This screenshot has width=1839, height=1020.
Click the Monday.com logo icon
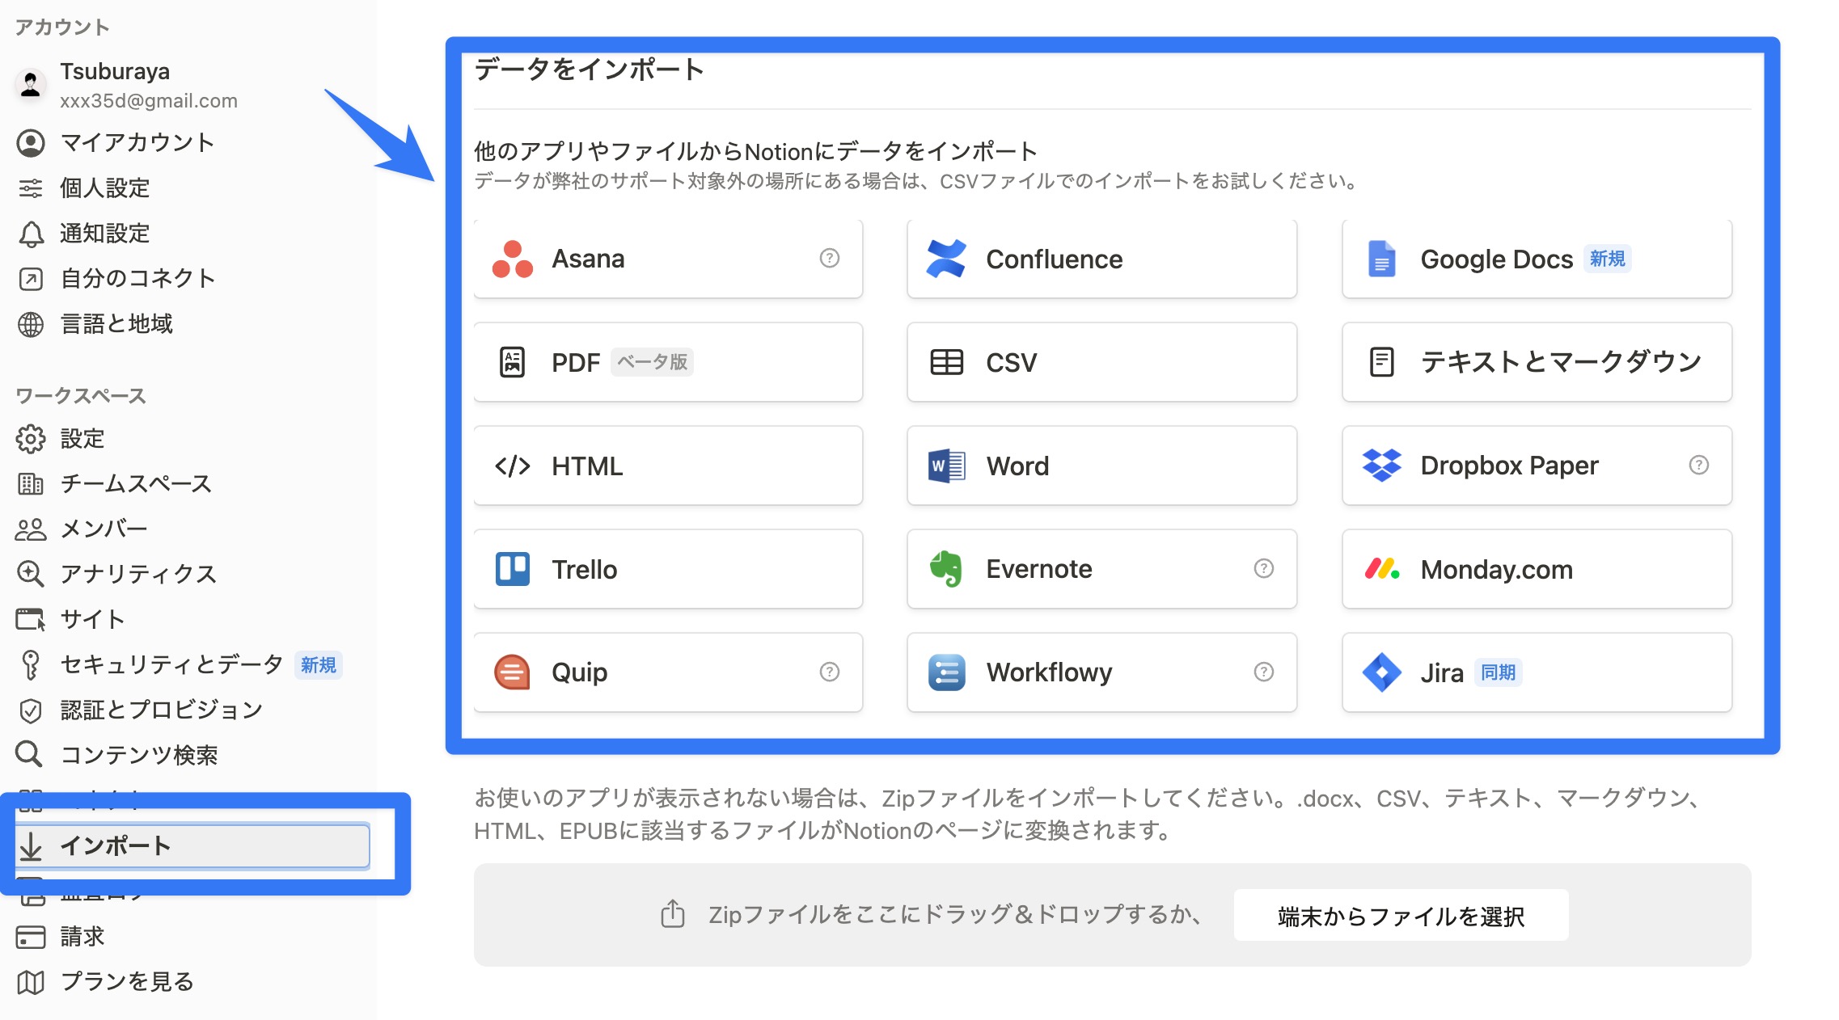1381,569
